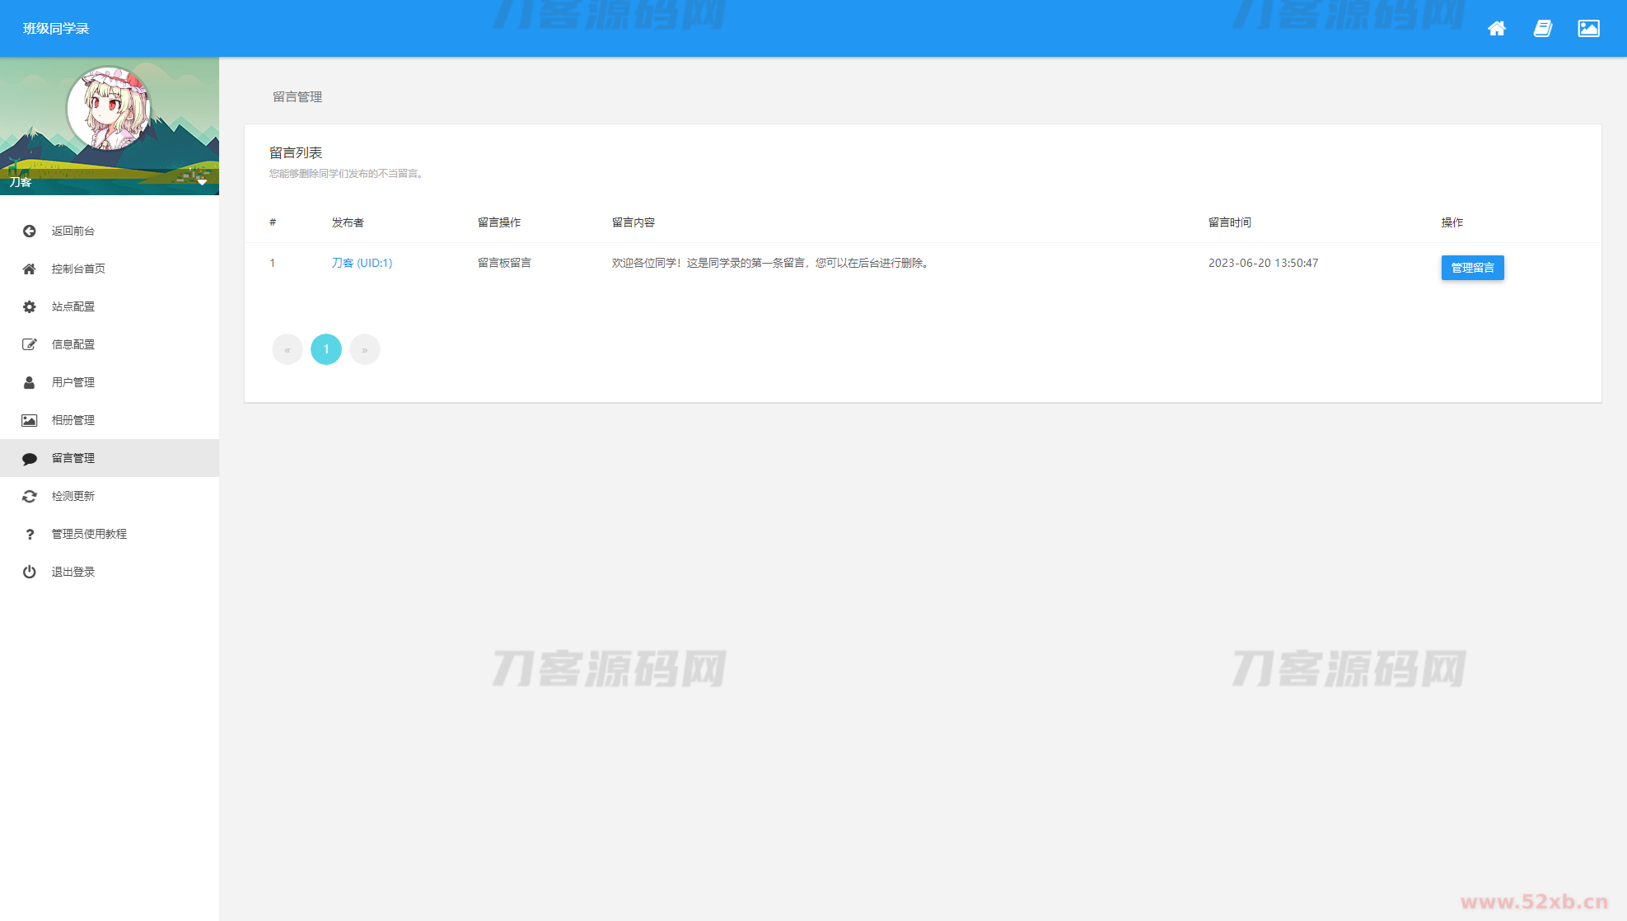The height and width of the screenshot is (921, 1627).
Task: Go to next page with » button
Action: point(365,349)
